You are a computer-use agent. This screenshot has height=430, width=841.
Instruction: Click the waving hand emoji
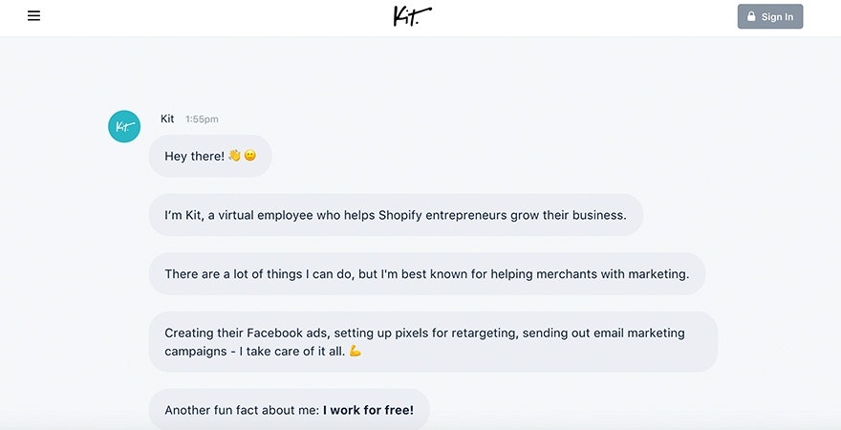pyautogui.click(x=234, y=156)
